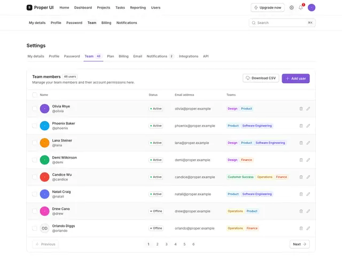Sort by the Status column header

tap(153, 95)
